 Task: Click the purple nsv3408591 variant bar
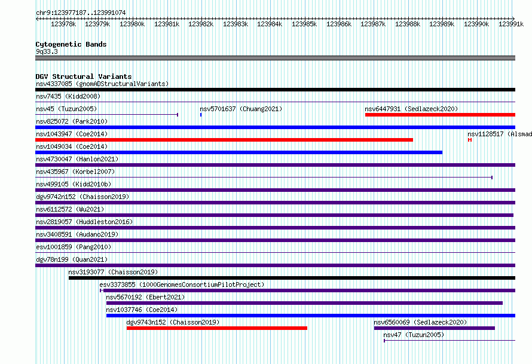coord(275,240)
